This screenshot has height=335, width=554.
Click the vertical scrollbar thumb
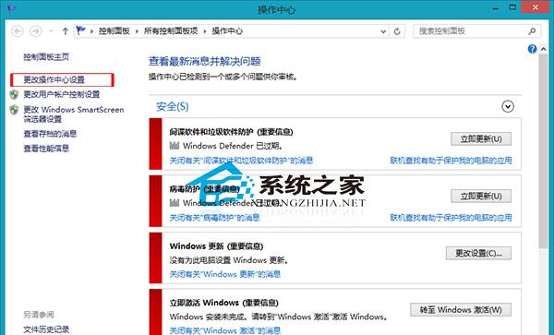click(544, 151)
